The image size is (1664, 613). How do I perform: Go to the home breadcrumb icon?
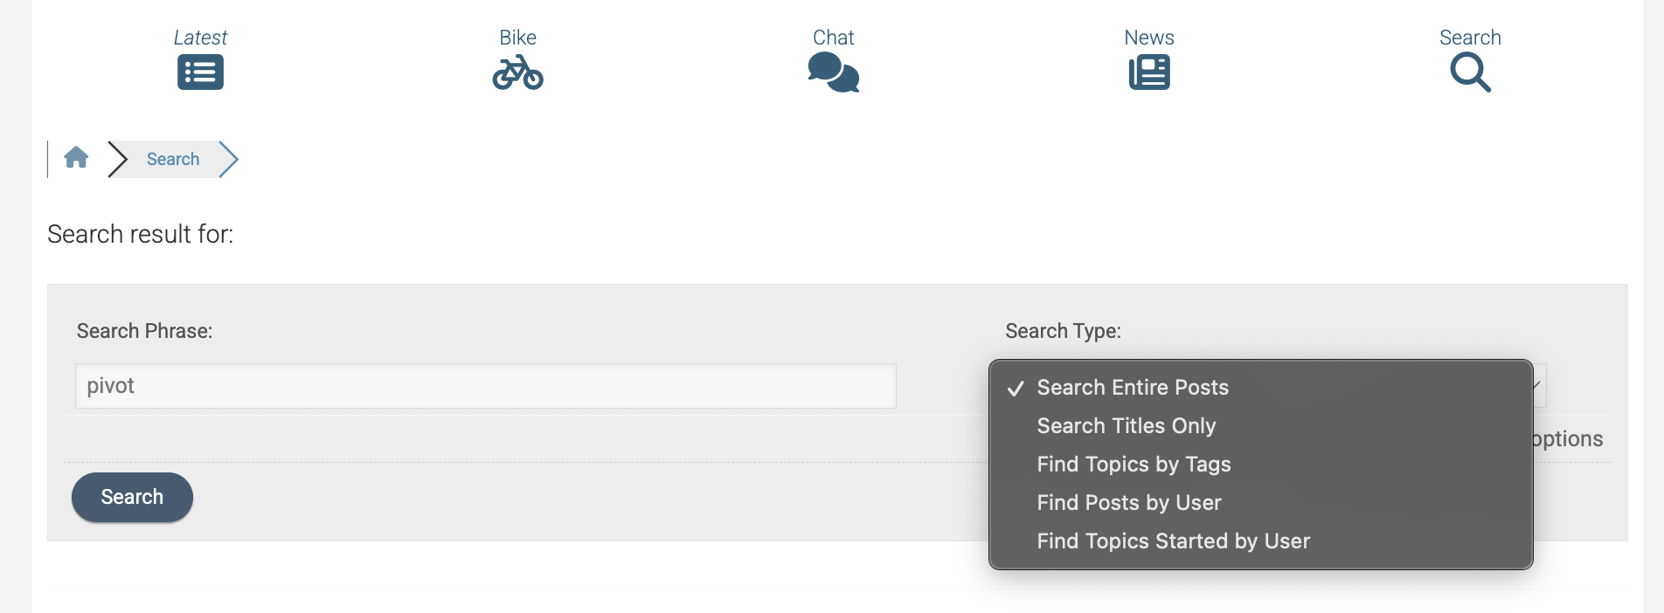pos(76,157)
